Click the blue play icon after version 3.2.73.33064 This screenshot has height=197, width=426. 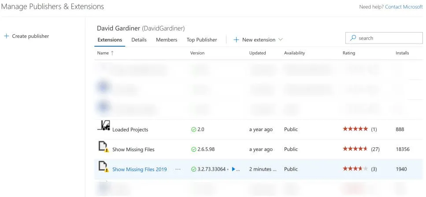click(233, 169)
